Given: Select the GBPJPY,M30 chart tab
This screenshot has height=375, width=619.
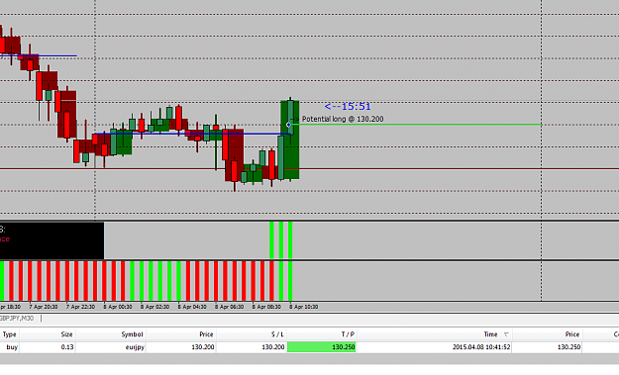Looking at the screenshot, I should tap(17, 319).
